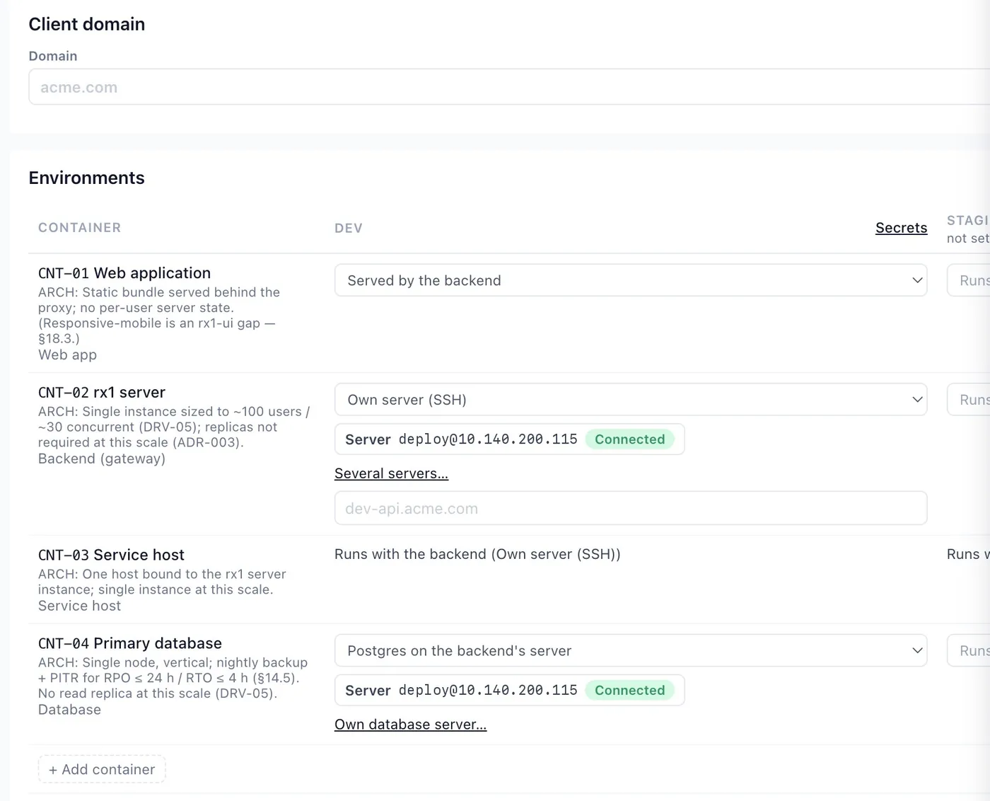Image resolution: width=990 pixels, height=801 pixels.
Task: Open the rx1 server 'Own server (SSH)' dropdown
Action: [x=630, y=400]
